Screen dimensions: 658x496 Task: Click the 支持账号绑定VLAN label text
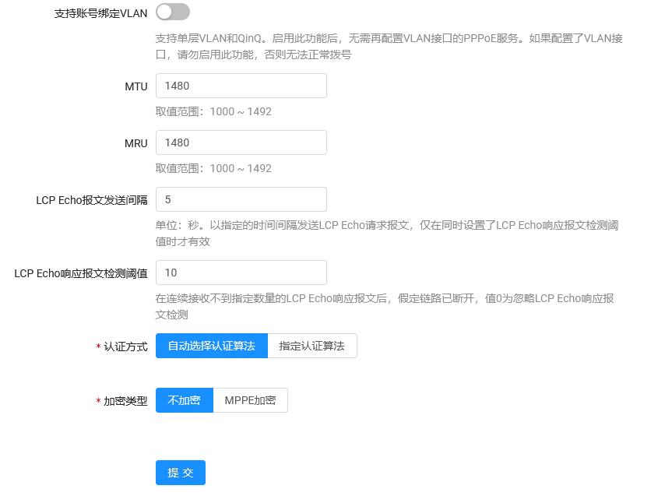(x=100, y=13)
